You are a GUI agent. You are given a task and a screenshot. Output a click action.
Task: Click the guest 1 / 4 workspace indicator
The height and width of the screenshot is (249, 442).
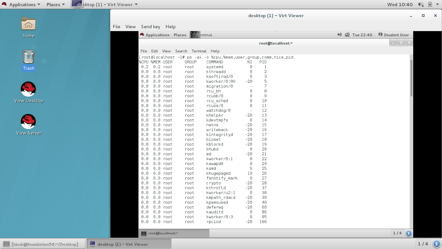tap(397, 233)
